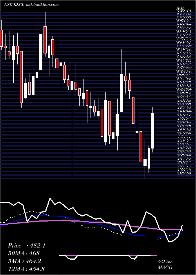Click the '50MA : 468' value
The width and height of the screenshot is (196, 275).
(24, 253)
